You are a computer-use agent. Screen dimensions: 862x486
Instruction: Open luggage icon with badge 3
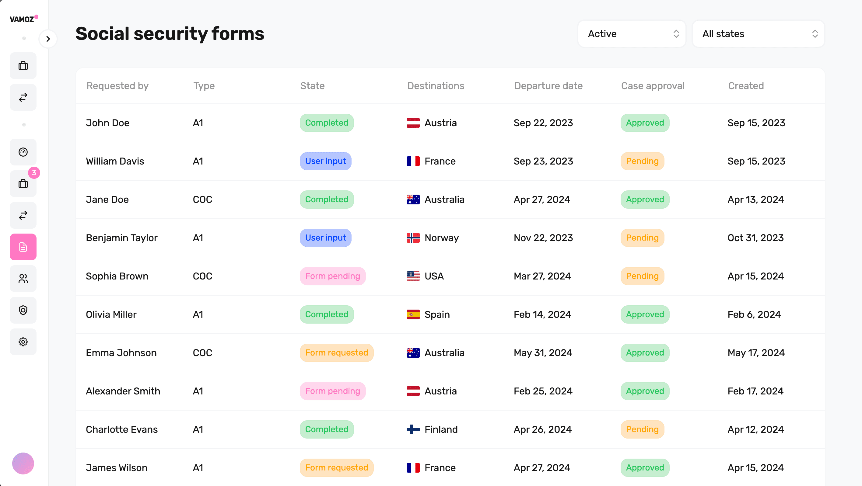[x=23, y=184]
